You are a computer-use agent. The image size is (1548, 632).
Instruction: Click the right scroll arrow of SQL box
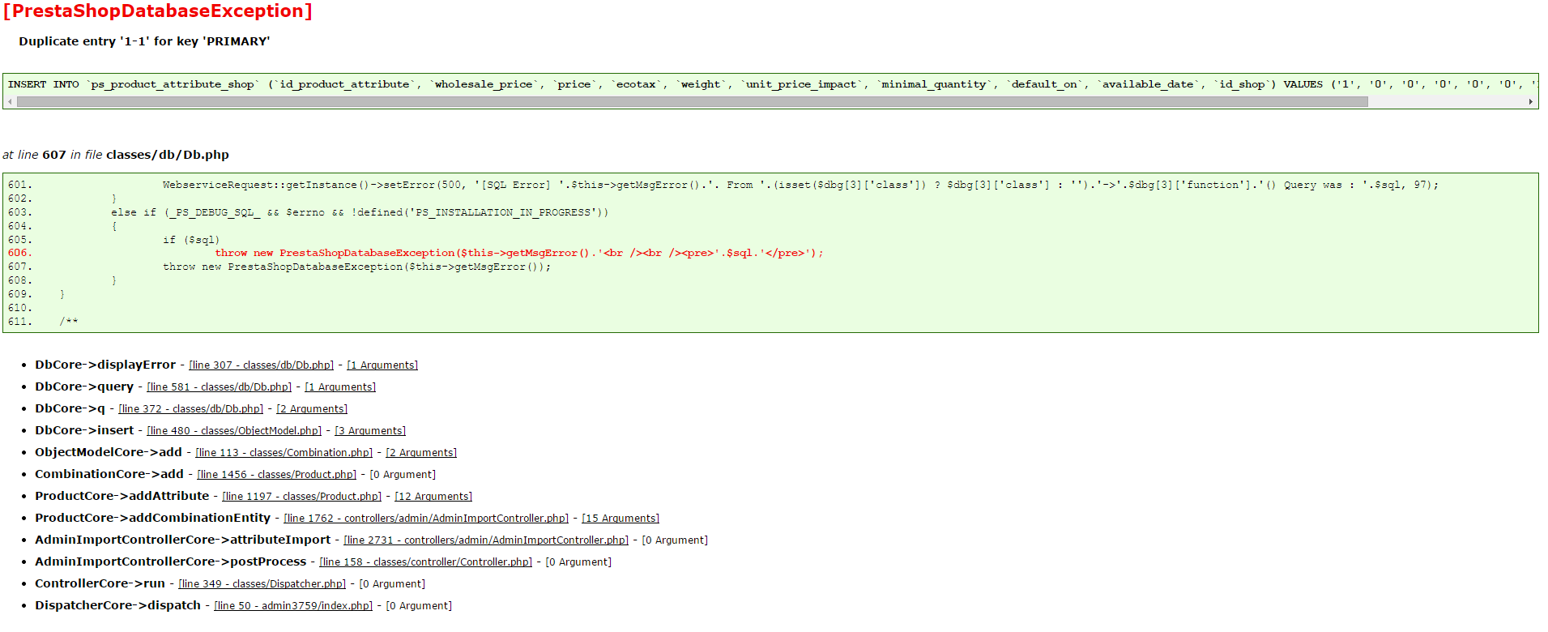(1531, 102)
